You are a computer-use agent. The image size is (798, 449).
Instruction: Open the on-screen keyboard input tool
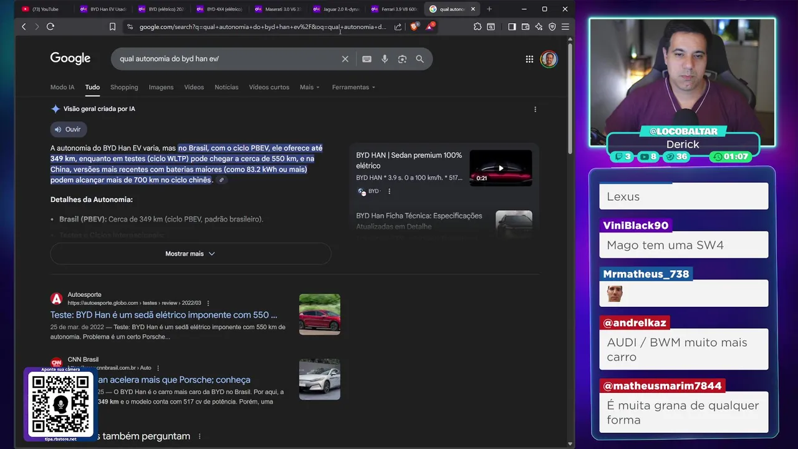tap(367, 59)
